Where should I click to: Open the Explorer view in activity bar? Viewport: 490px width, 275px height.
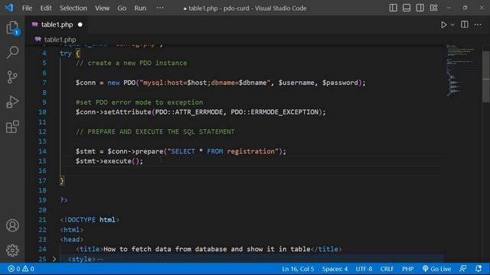coord(12,27)
